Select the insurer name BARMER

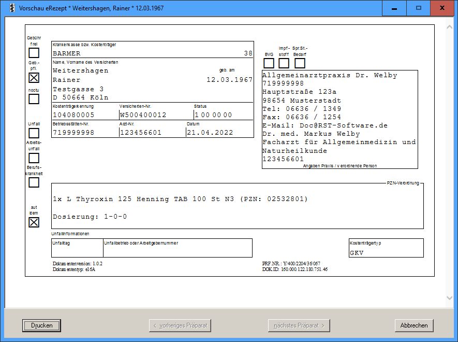tap(67, 53)
